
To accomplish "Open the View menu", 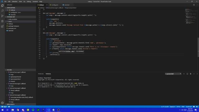I will [x=21, y=2].
